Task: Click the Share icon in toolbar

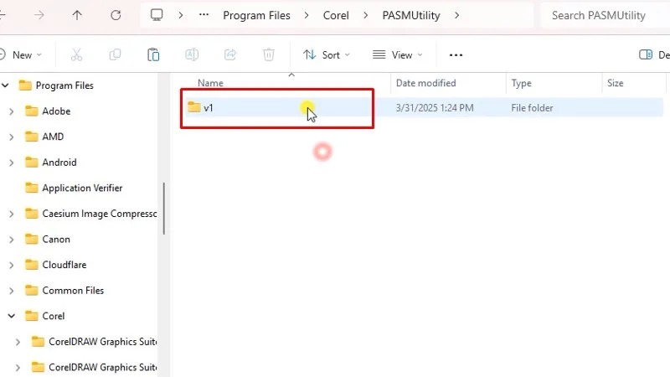Action: [230, 54]
